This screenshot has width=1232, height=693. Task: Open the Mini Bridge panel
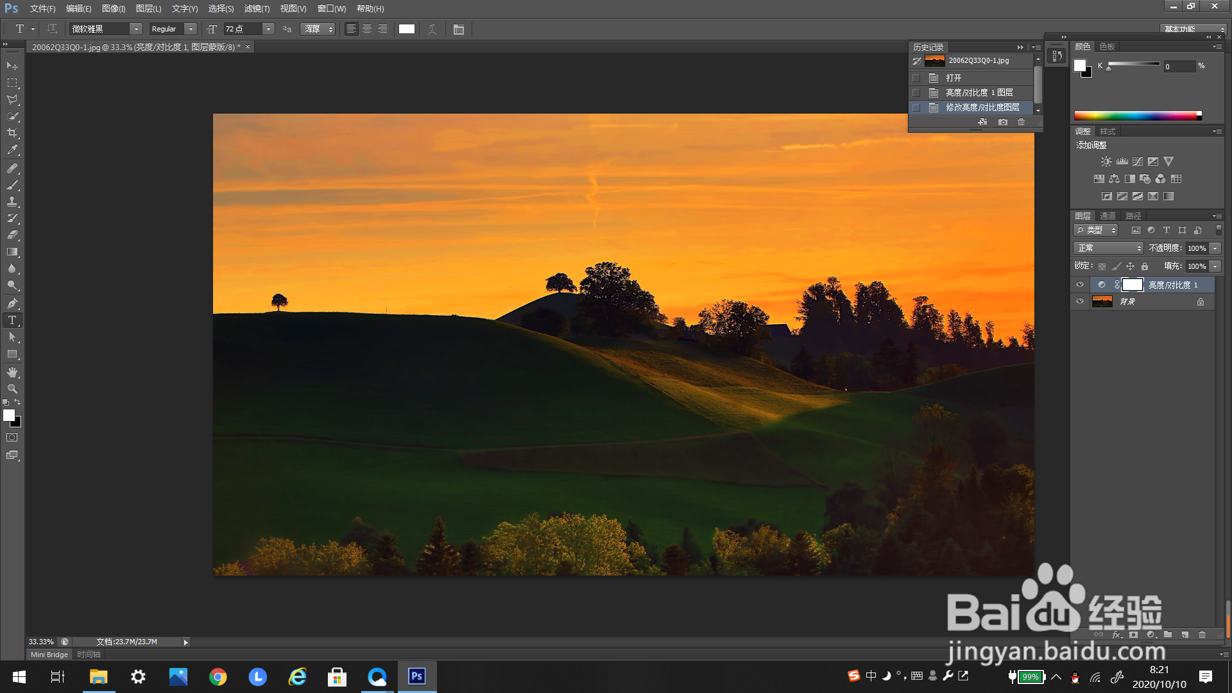tap(49, 654)
